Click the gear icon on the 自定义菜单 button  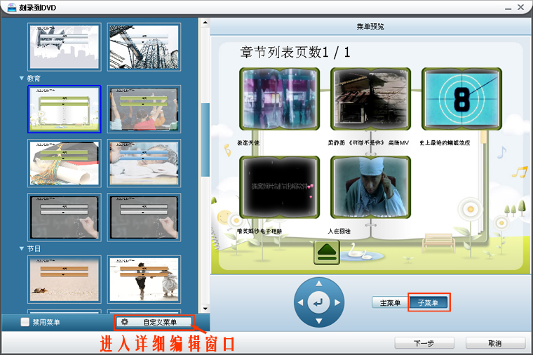coord(125,322)
